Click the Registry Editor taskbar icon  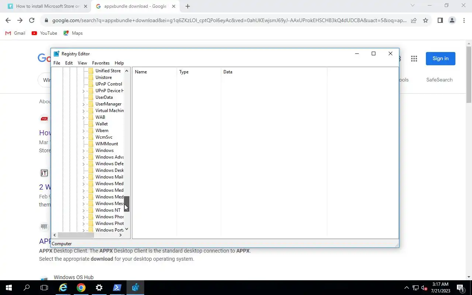[x=135, y=288]
